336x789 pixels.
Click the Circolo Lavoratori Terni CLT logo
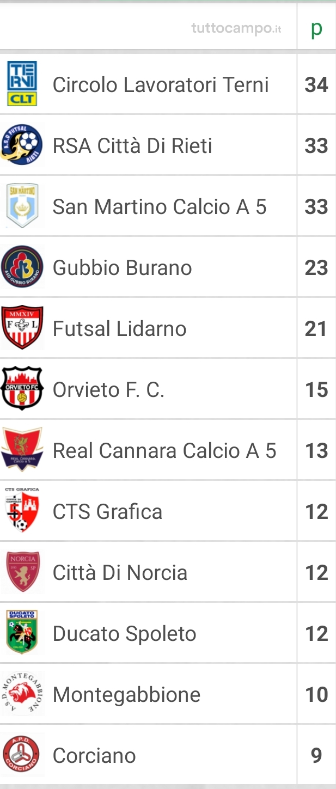tap(22, 84)
